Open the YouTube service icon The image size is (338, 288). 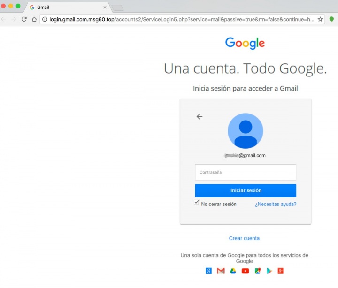click(246, 271)
